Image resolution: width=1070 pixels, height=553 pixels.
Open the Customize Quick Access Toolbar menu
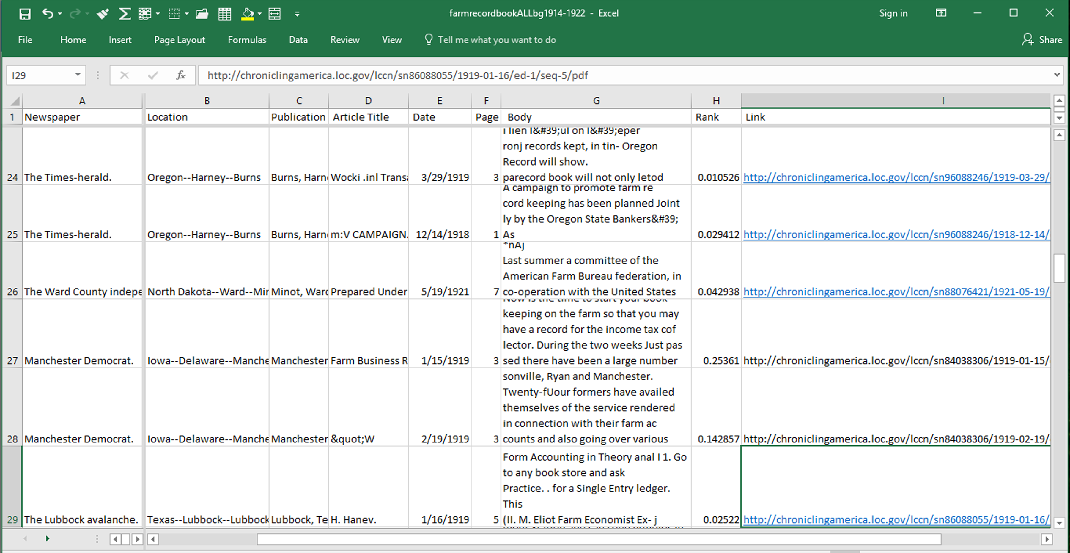pyautogui.click(x=298, y=14)
